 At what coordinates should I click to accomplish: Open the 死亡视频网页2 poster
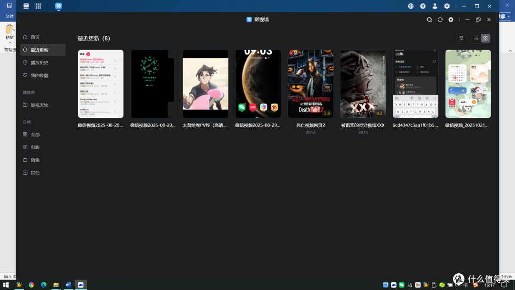tap(311, 84)
